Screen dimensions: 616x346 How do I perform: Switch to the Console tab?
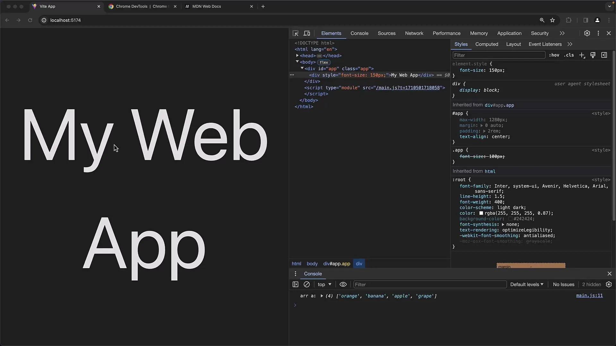tap(359, 33)
